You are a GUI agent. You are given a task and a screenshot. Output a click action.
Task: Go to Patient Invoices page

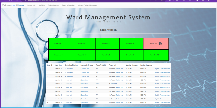pos(53,5)
